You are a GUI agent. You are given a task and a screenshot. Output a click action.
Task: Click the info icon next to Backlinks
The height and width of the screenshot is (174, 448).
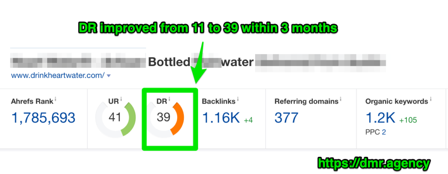tap(238, 99)
